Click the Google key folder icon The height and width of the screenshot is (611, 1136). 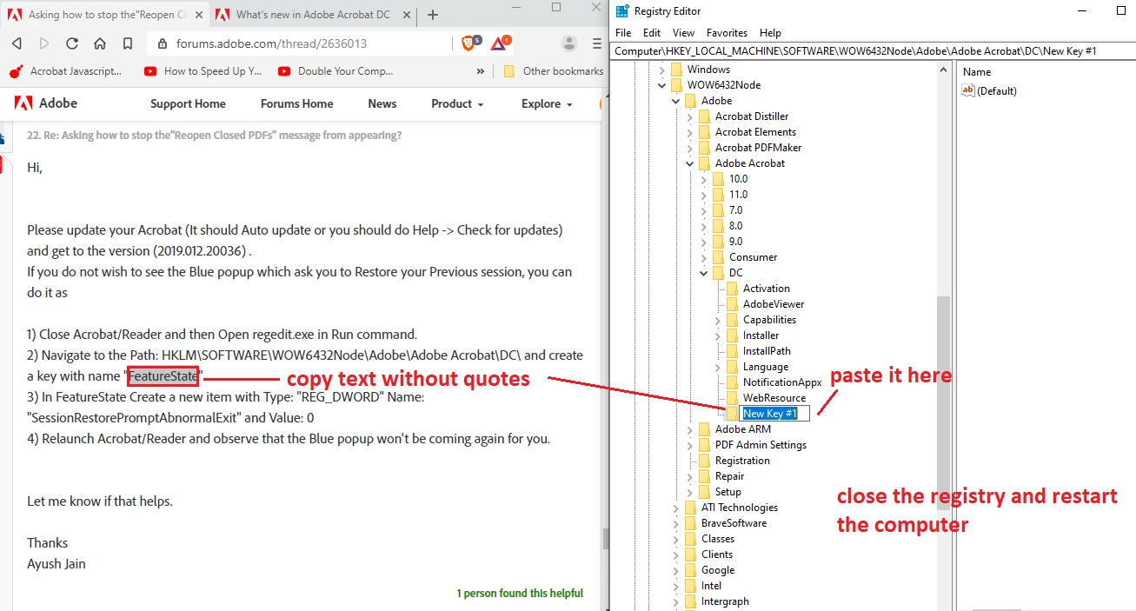(691, 570)
